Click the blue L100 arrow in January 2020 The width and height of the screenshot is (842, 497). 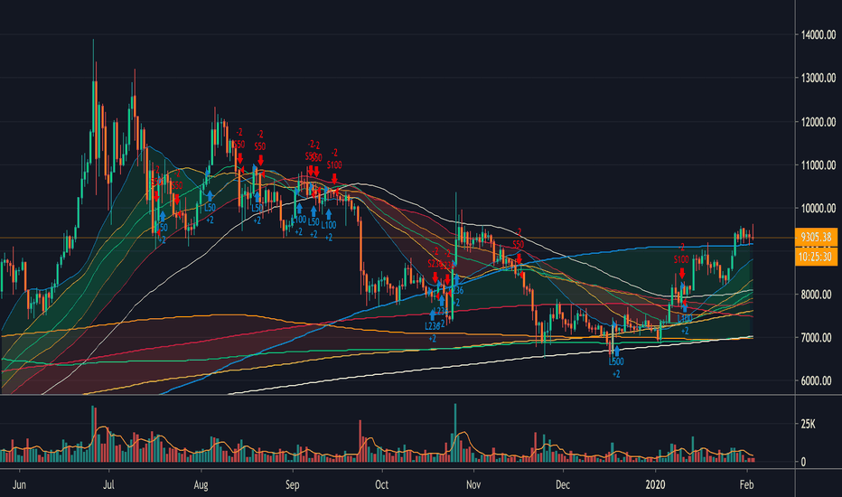684,308
